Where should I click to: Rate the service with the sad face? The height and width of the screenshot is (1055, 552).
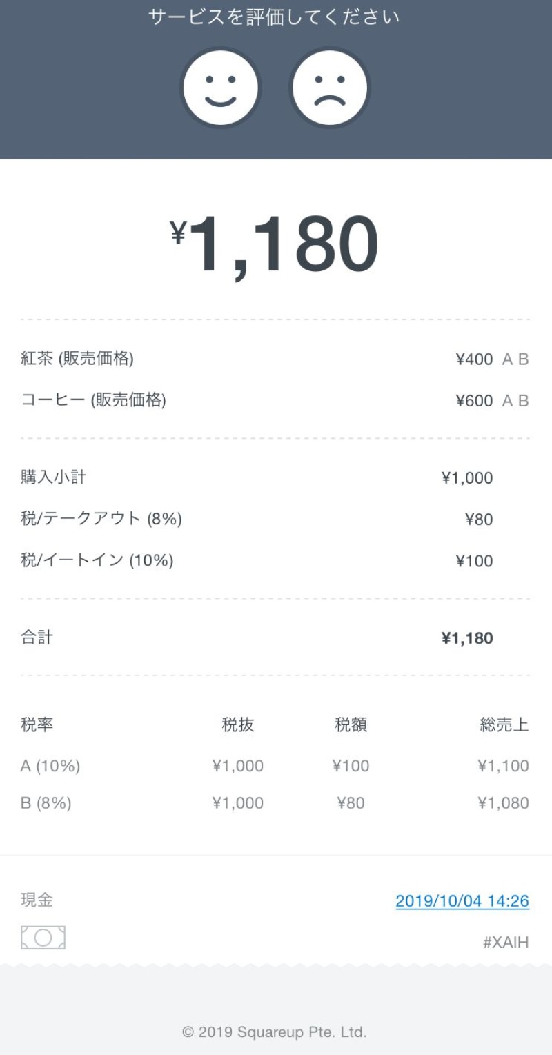(330, 88)
